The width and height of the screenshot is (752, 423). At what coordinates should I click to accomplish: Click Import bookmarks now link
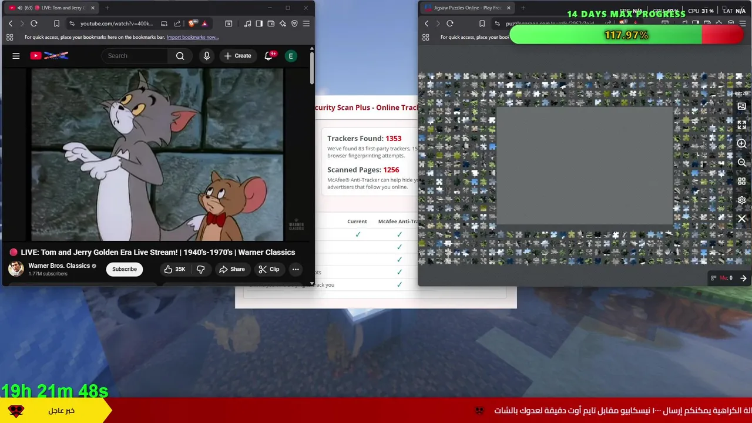pos(193,37)
